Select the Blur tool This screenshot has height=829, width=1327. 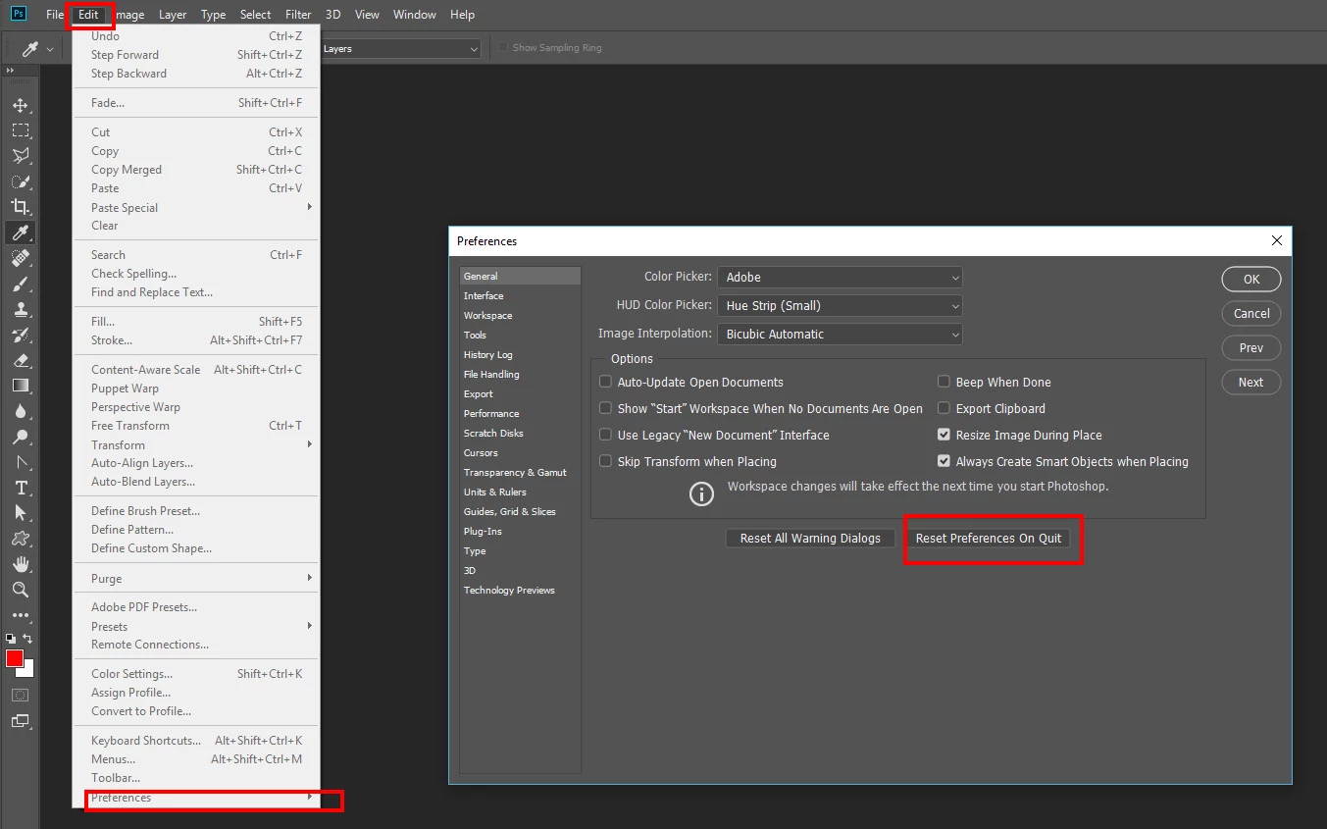(20, 411)
